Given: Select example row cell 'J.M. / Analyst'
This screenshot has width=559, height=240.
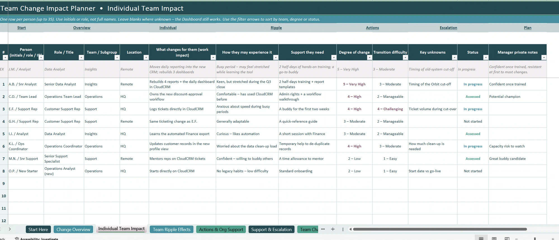Looking at the screenshot, I should (26, 69).
